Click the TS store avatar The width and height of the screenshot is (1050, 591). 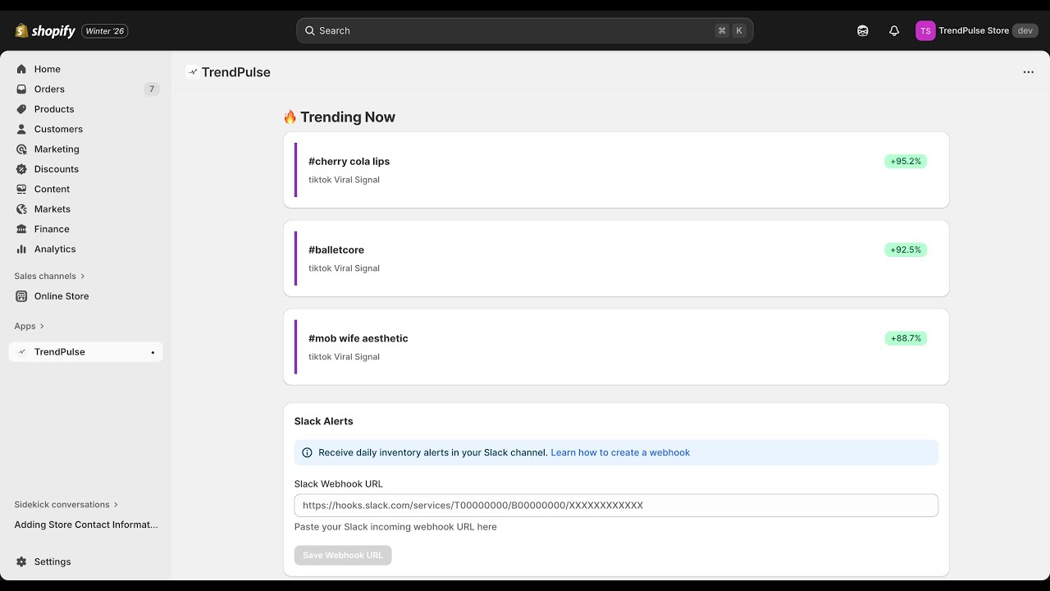(x=925, y=30)
